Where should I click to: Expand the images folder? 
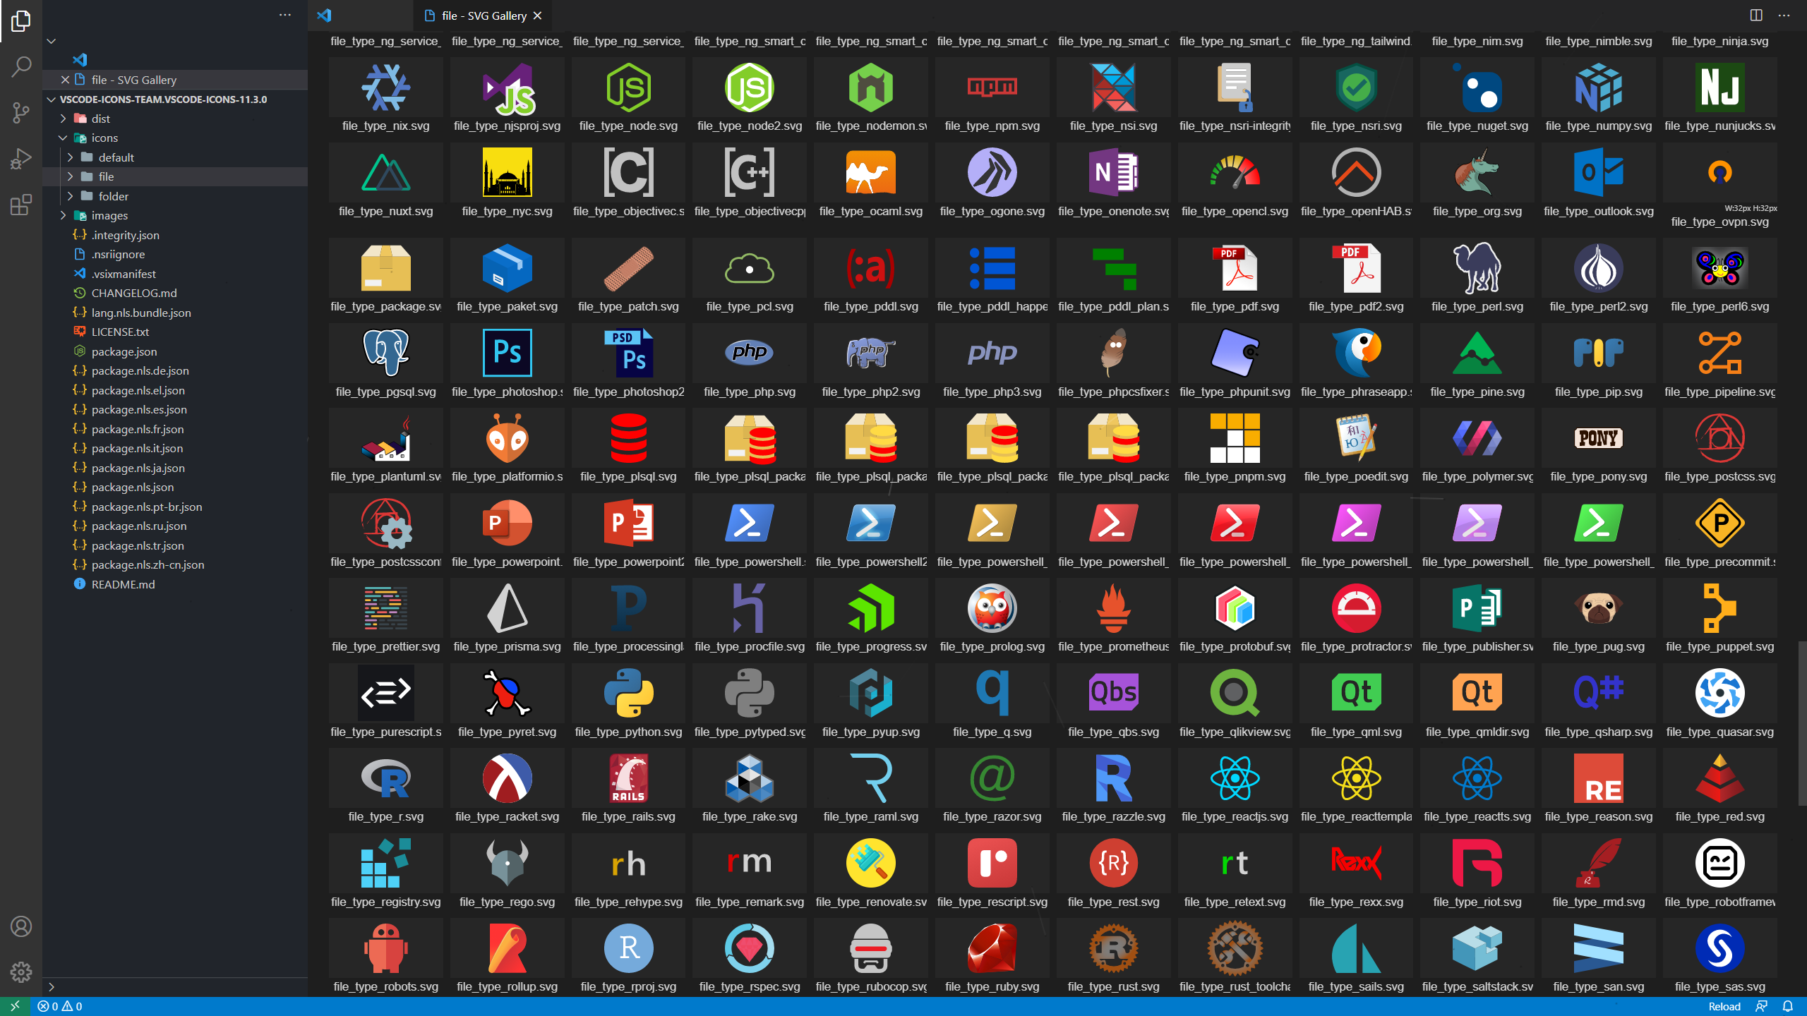click(63, 215)
